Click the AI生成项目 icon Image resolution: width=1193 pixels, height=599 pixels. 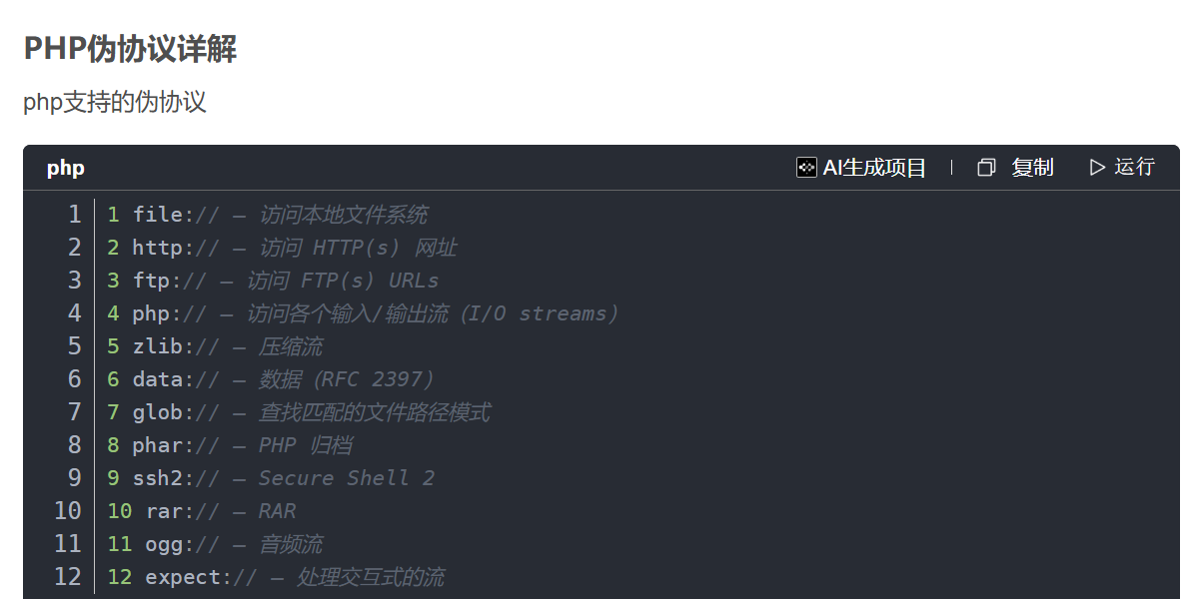(806, 168)
